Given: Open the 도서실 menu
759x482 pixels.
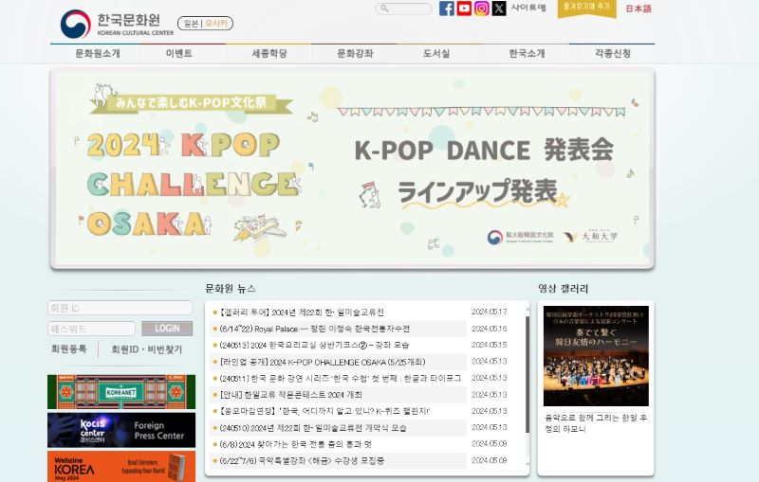Looking at the screenshot, I should tap(436, 53).
